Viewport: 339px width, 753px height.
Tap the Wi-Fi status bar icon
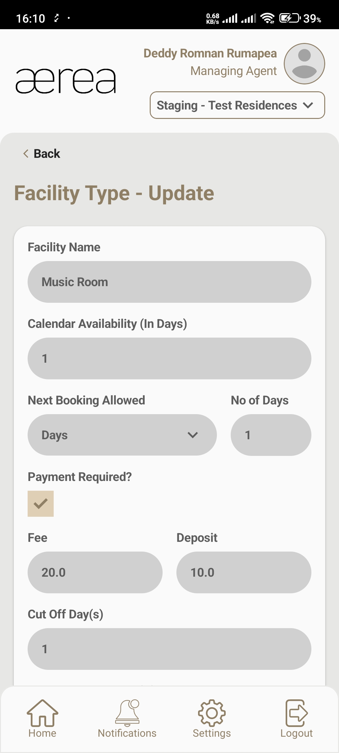click(x=267, y=18)
